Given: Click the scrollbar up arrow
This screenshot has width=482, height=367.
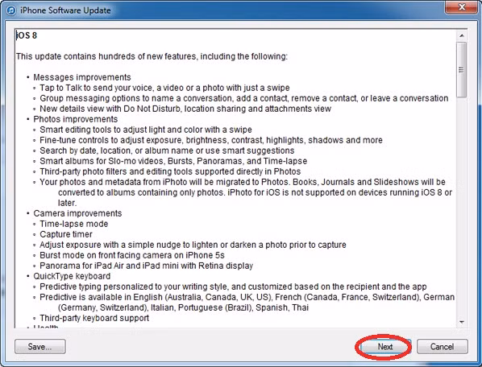Looking at the screenshot, I should [x=461, y=36].
